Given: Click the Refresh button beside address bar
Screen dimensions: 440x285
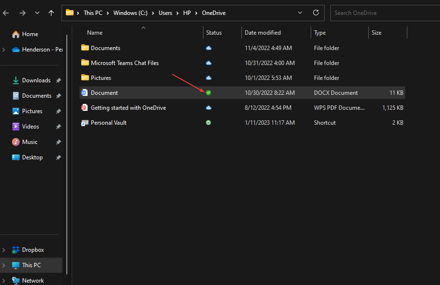Looking at the screenshot, I should tap(315, 13).
